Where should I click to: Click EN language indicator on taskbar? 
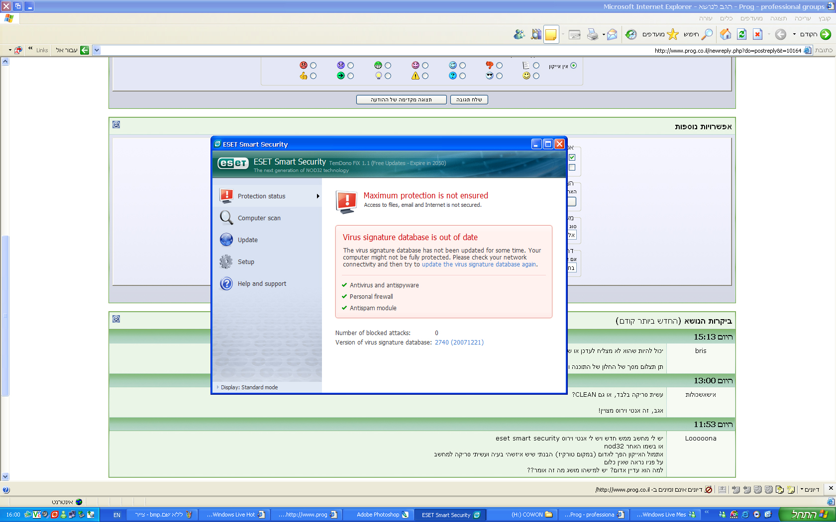click(117, 515)
